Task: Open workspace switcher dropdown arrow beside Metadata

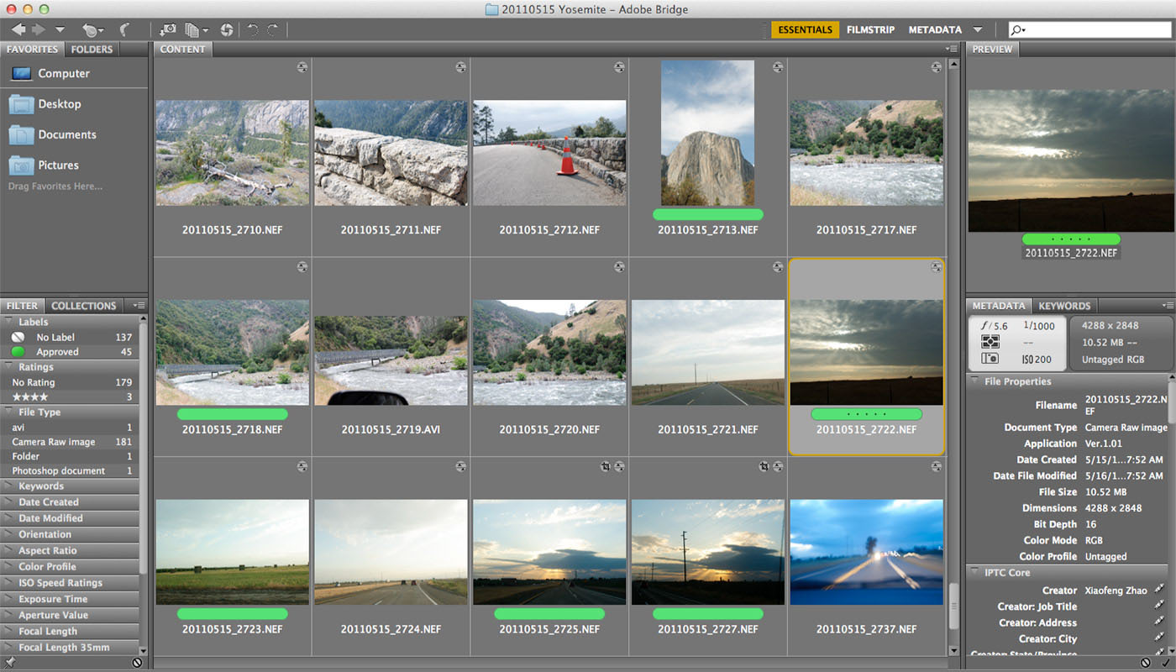Action: (x=978, y=30)
